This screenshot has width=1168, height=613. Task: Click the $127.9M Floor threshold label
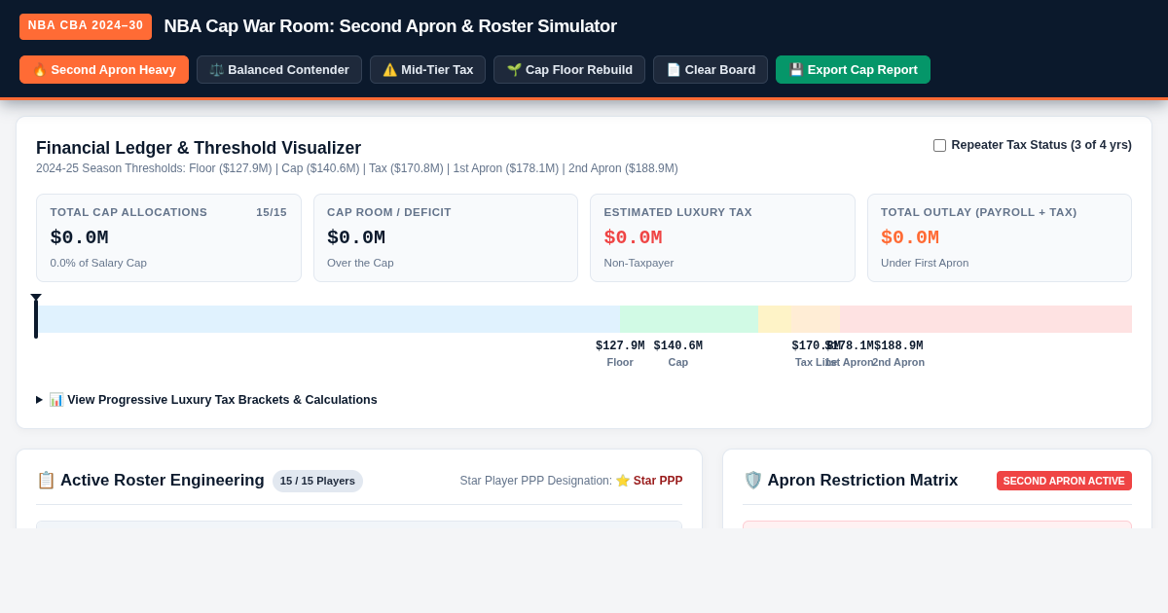[620, 354]
